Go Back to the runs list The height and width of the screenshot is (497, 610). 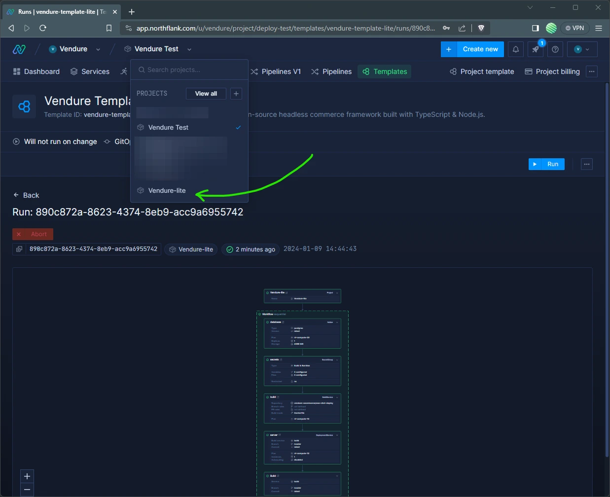pyautogui.click(x=26, y=195)
